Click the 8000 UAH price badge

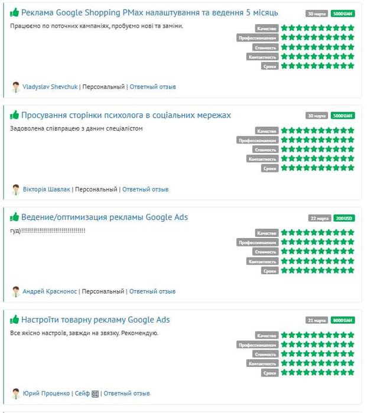[342, 320]
